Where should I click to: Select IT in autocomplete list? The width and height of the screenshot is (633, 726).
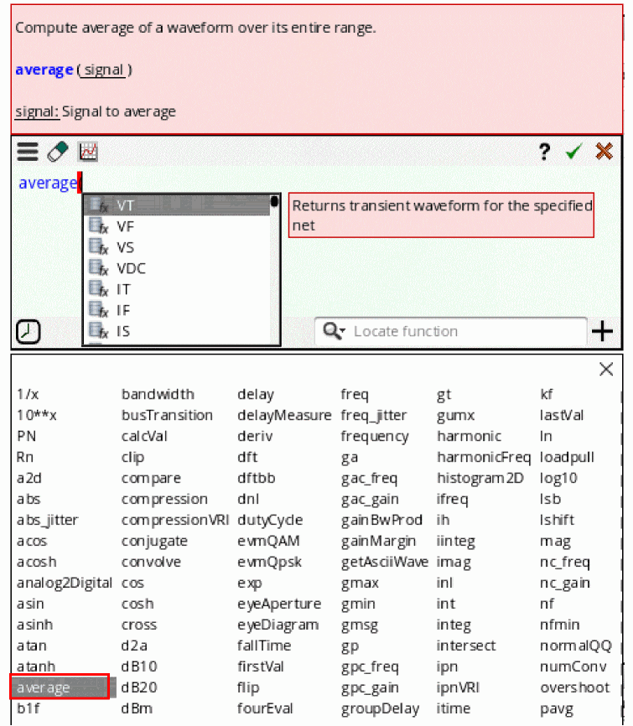coord(176,289)
